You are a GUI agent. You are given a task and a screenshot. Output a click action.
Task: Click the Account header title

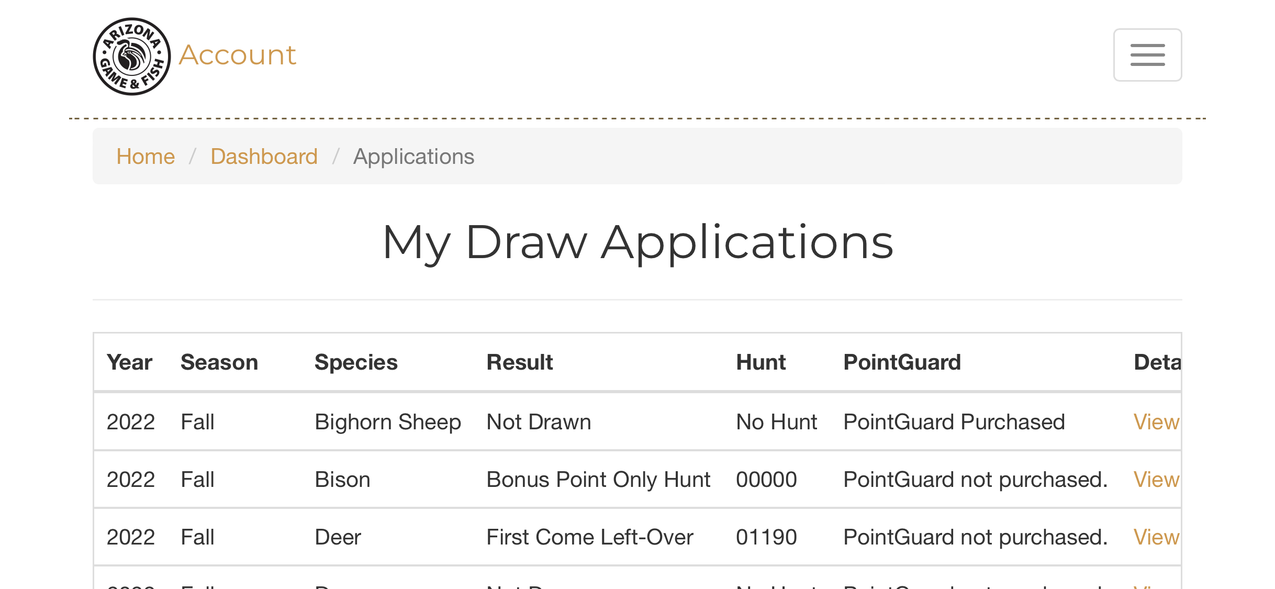[237, 55]
